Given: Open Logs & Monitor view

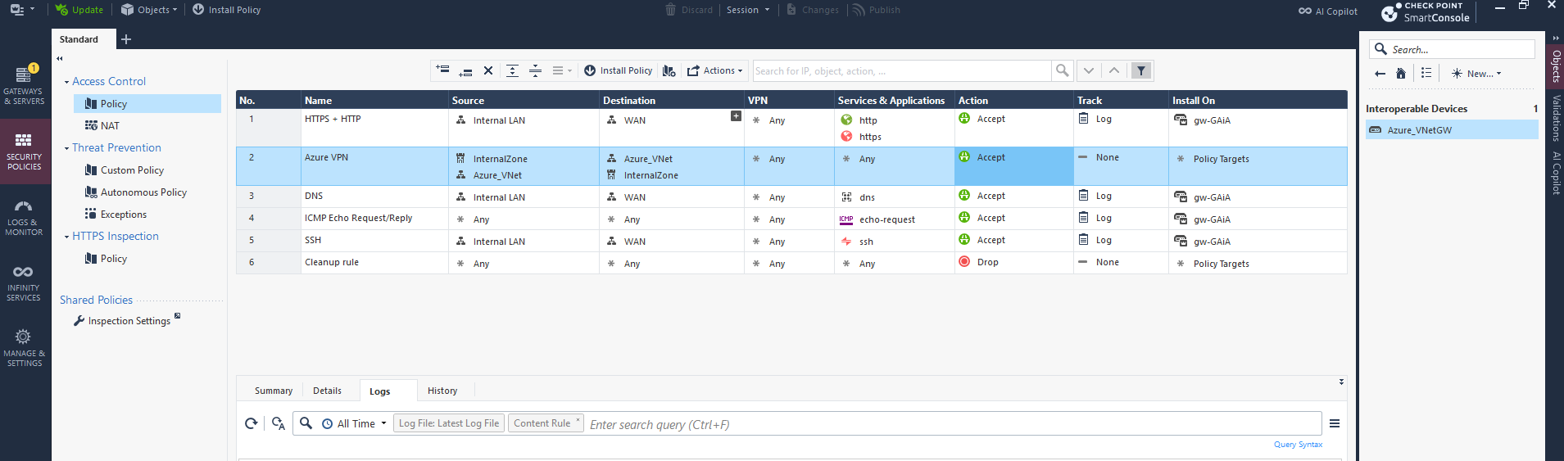Looking at the screenshot, I should click(x=25, y=218).
